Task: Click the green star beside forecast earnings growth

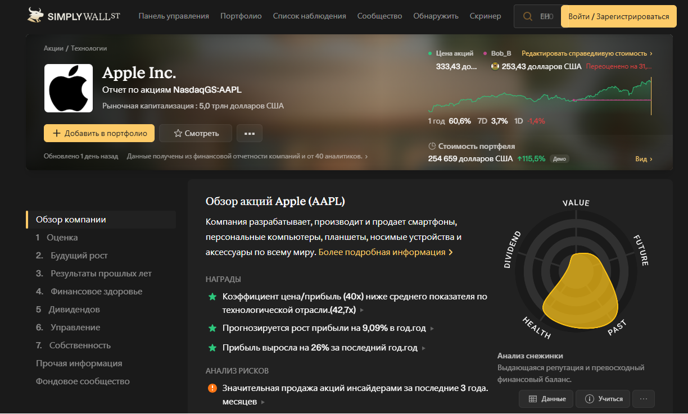Action: click(212, 327)
